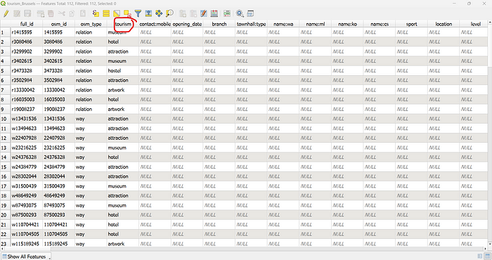Click the osm_id cell '24376328'

pos(58,157)
